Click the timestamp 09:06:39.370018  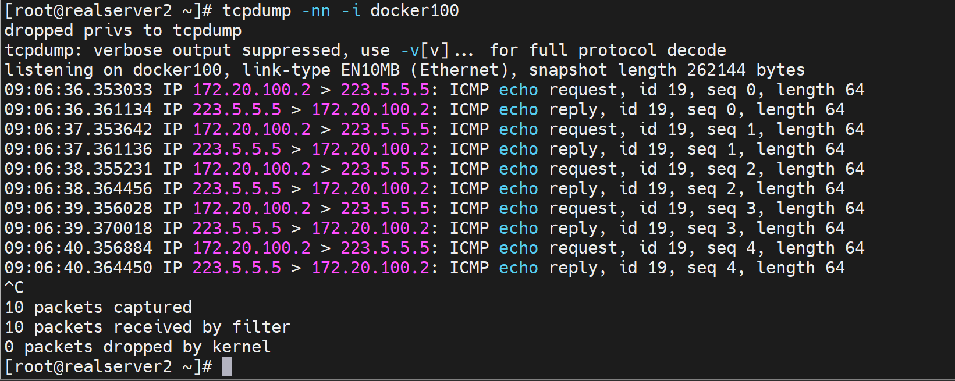[78, 228]
